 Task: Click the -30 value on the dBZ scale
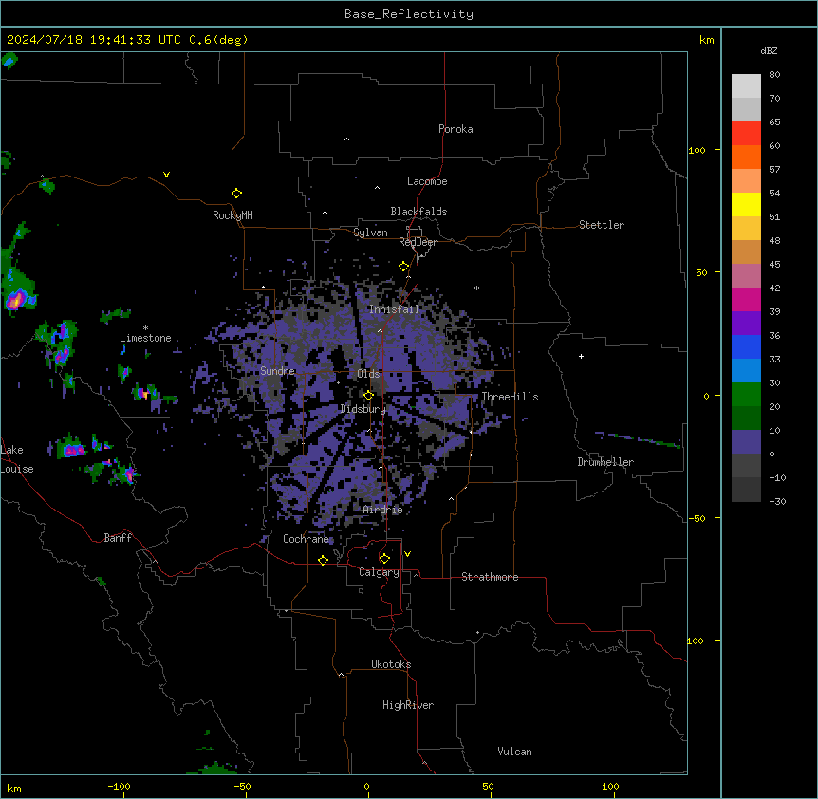777,502
